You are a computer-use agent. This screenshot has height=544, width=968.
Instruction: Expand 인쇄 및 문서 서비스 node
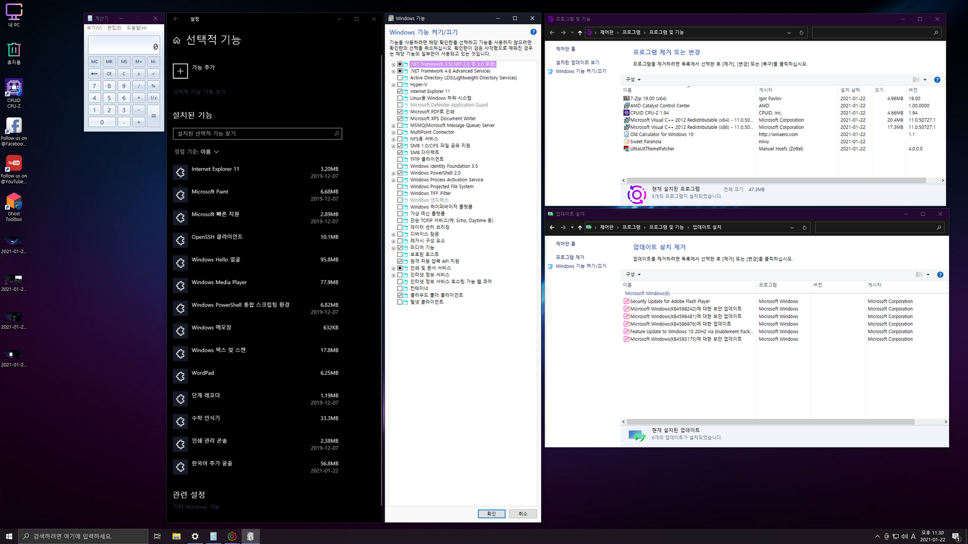point(393,268)
